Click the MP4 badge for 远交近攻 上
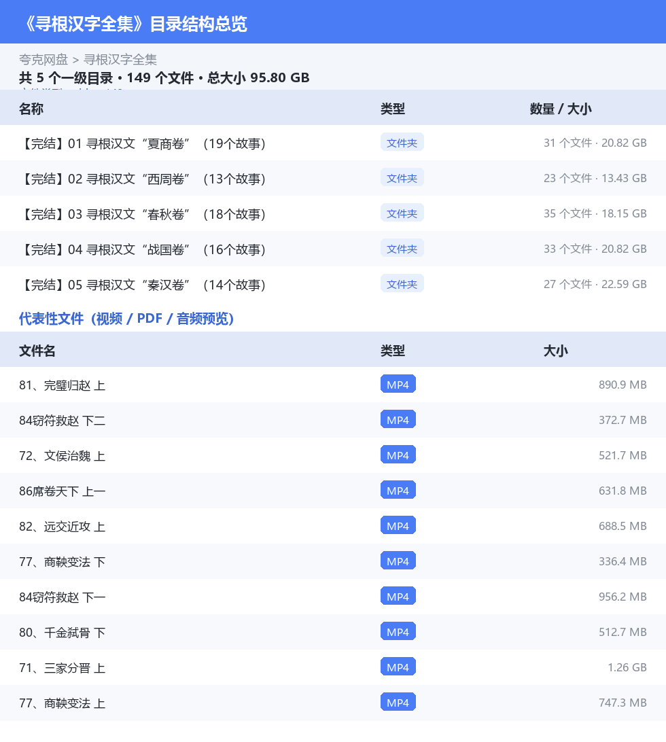666x742 pixels. pos(398,526)
